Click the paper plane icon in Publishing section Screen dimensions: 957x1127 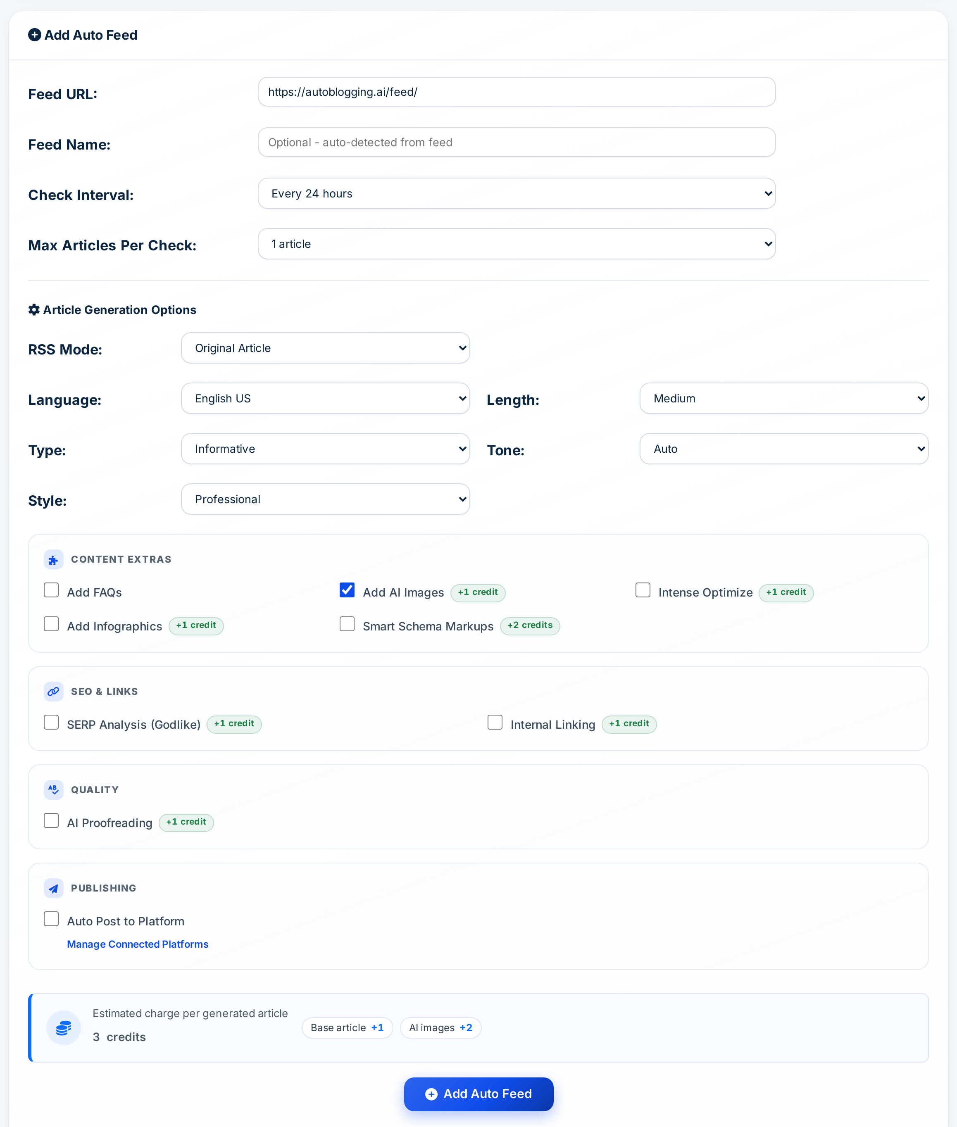tap(53, 888)
